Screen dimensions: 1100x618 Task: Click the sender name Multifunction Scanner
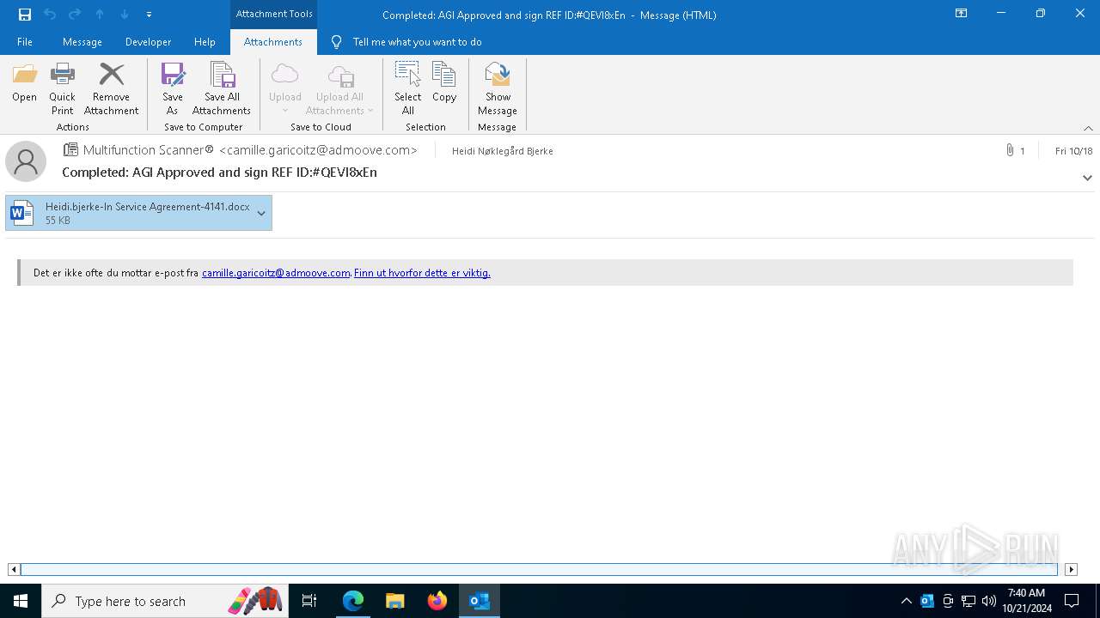pos(149,150)
